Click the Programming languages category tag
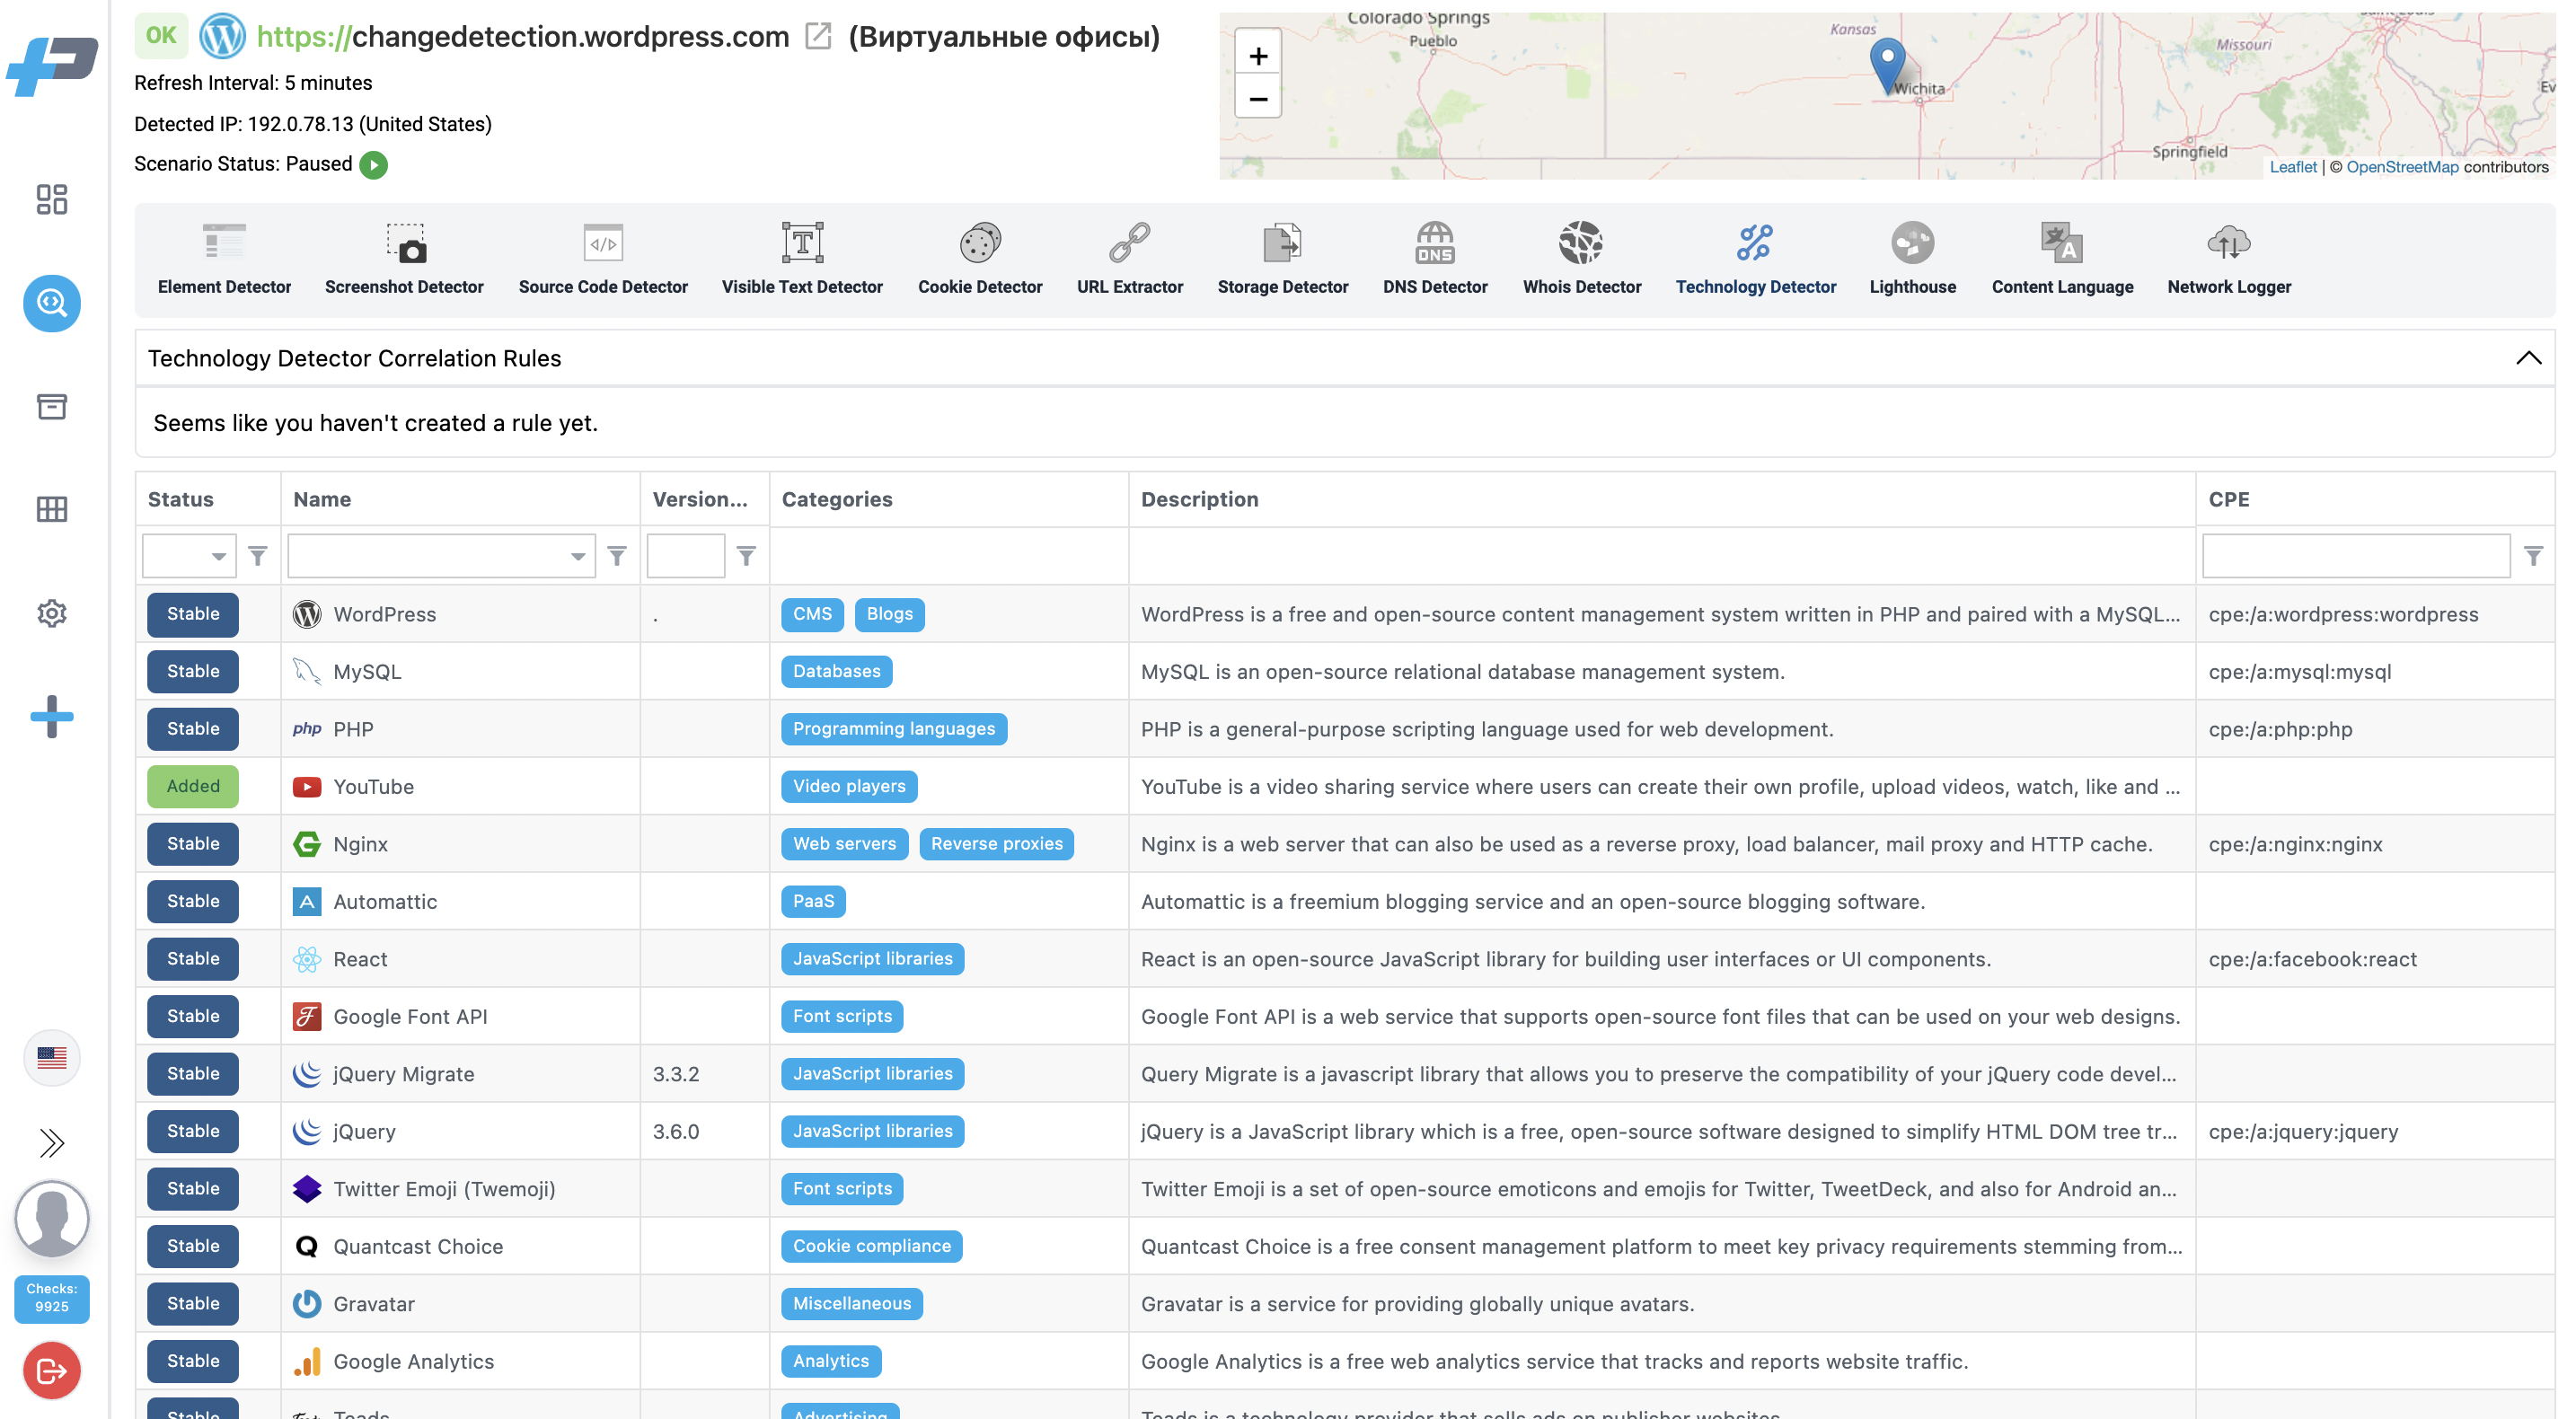Screen dimensions: 2576x1419 [x=894, y=729]
